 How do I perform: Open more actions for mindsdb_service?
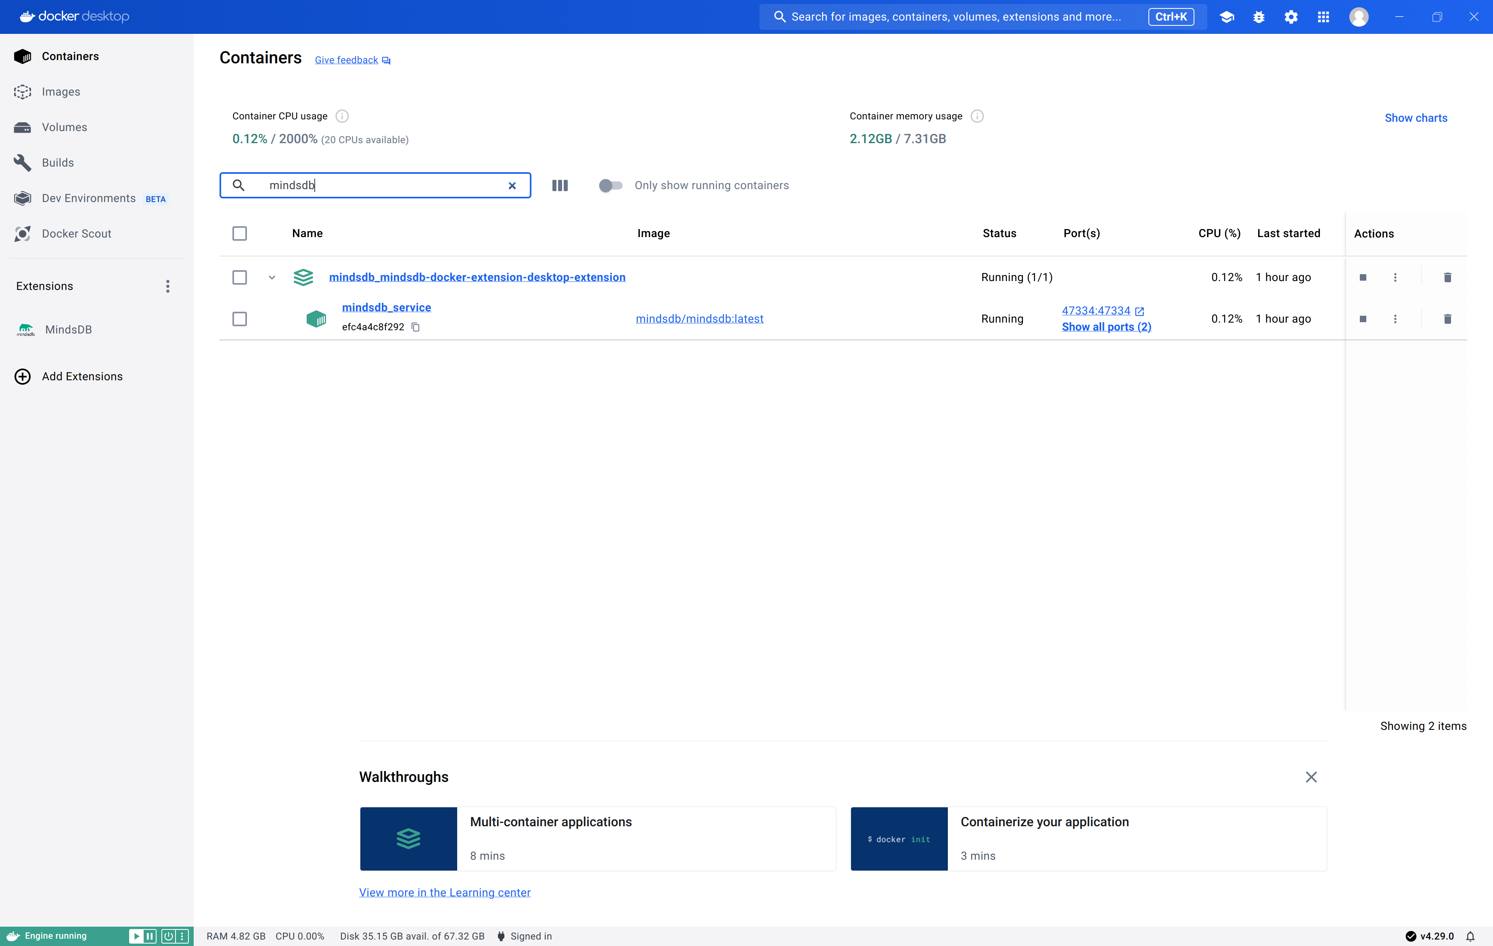click(1395, 319)
